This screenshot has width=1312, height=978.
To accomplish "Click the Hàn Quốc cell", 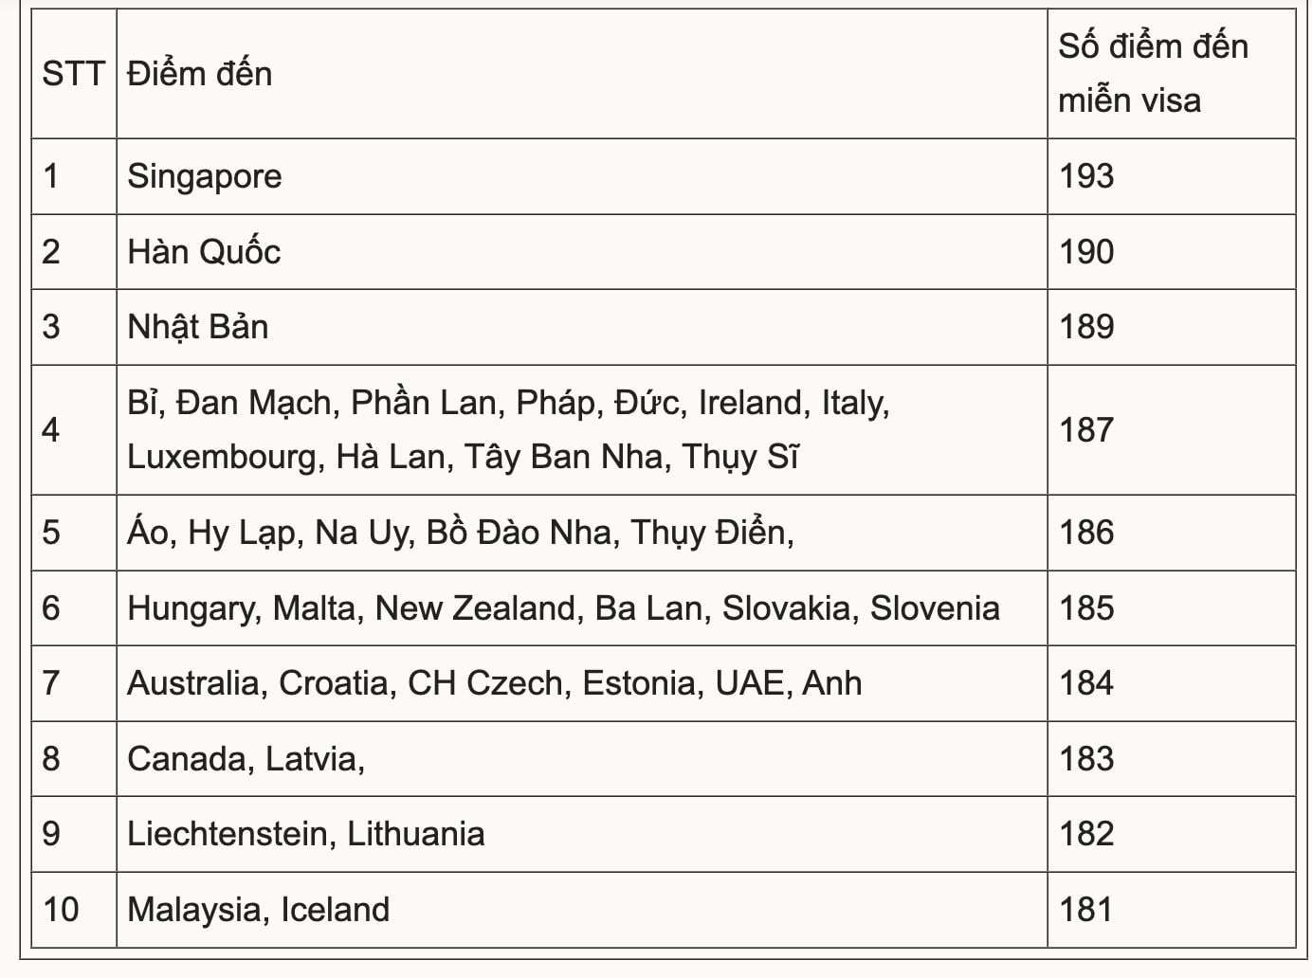I will pos(205,252).
